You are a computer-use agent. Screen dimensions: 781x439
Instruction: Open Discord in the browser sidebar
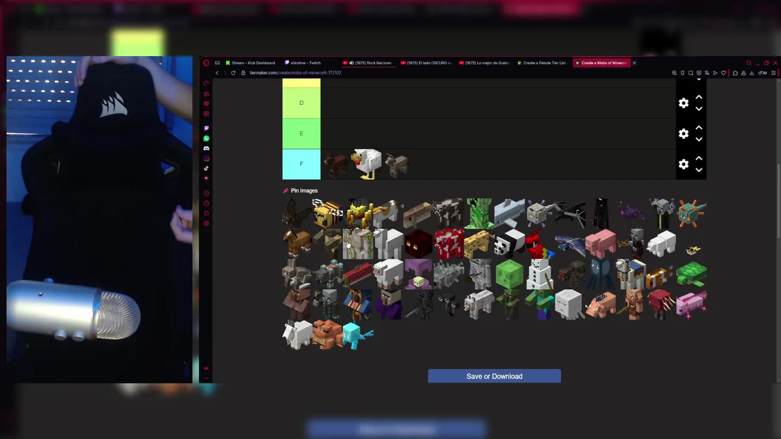tap(206, 148)
